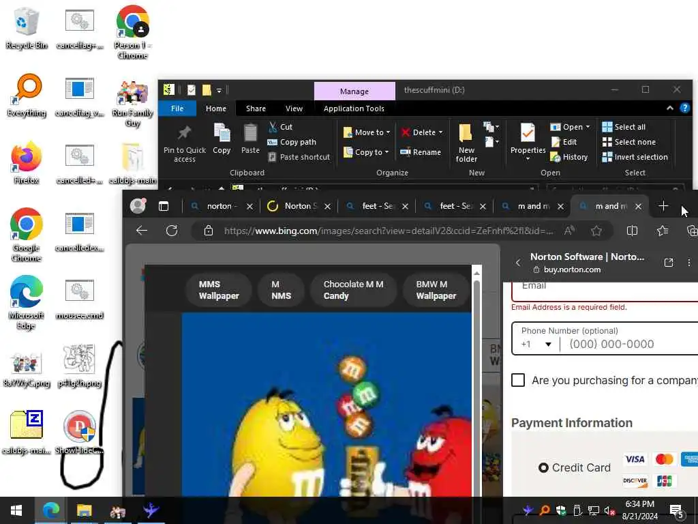Select the Credit Card radio button
698x524 pixels.
pyautogui.click(x=543, y=468)
